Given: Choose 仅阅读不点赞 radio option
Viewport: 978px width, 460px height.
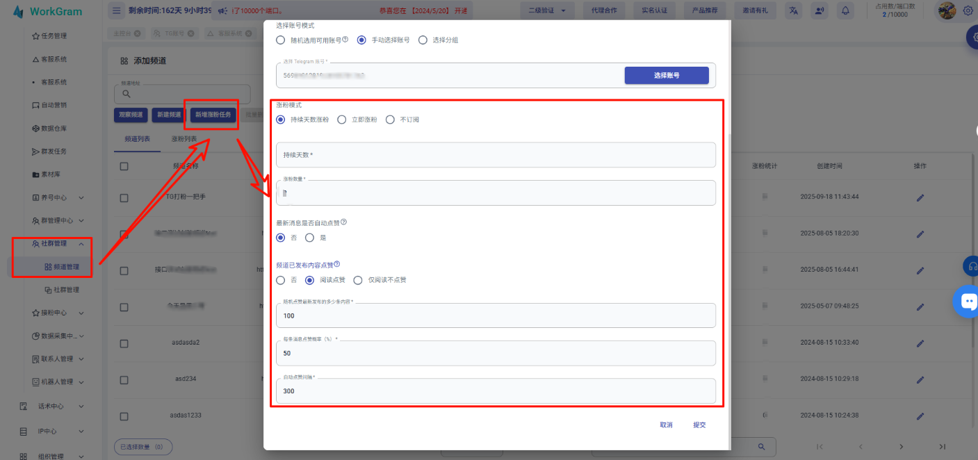Looking at the screenshot, I should pyautogui.click(x=359, y=280).
